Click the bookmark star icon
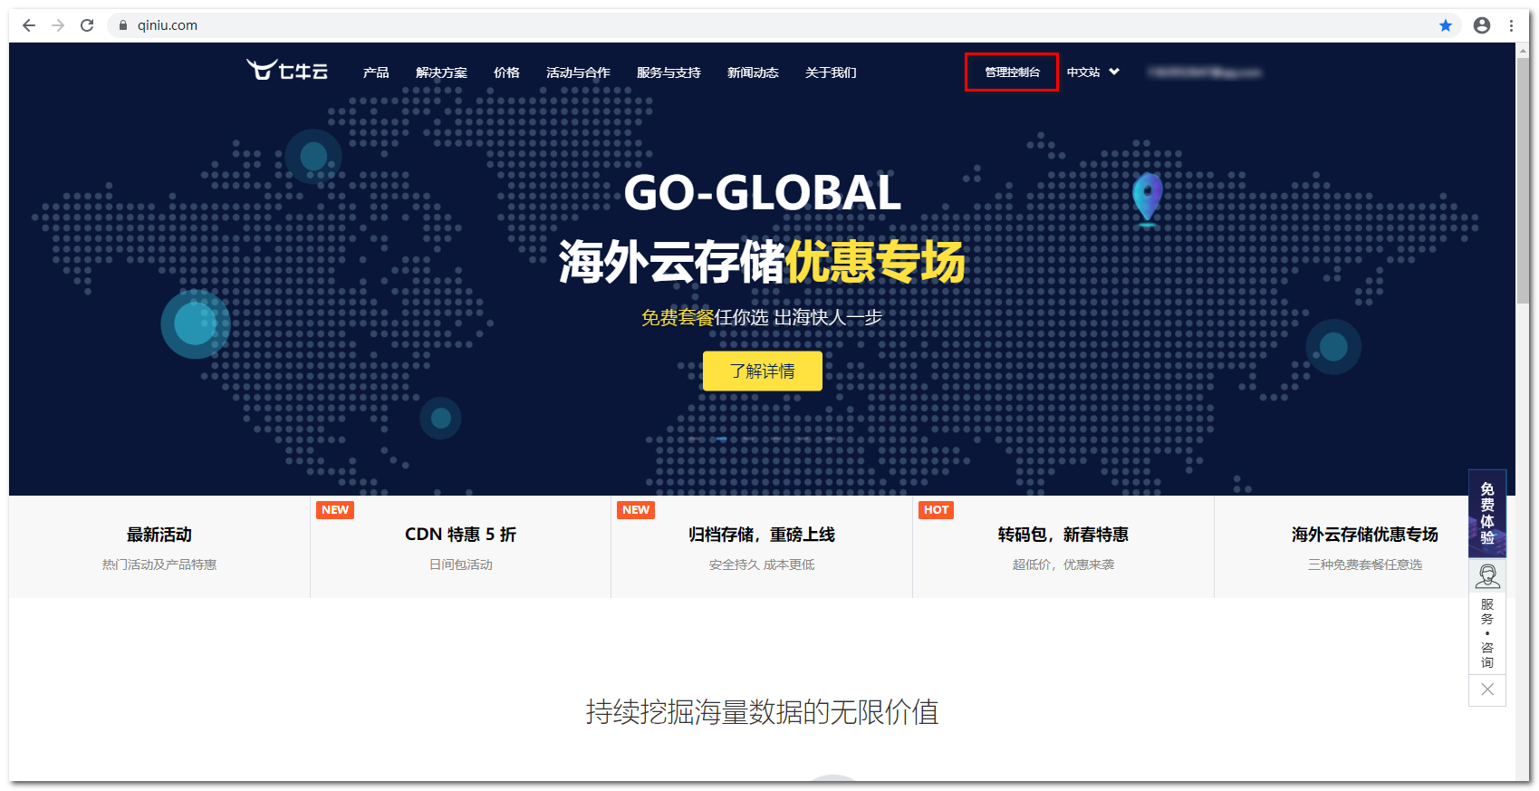 (1446, 25)
